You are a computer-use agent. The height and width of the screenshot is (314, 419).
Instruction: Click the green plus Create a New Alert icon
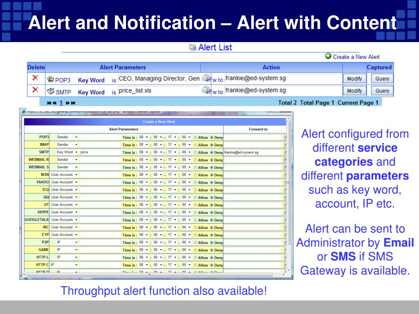328,56
